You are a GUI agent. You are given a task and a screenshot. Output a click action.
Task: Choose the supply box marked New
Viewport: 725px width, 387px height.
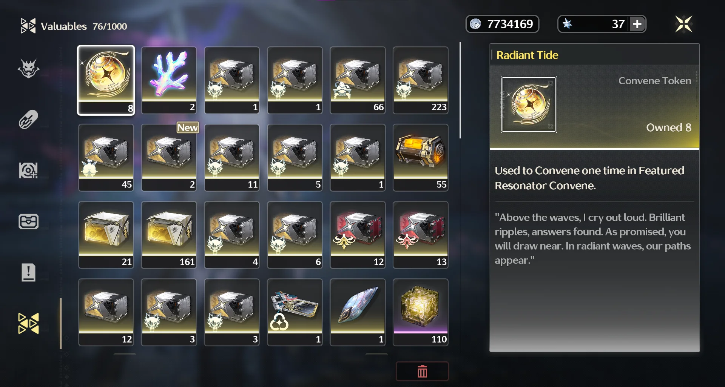coord(169,158)
